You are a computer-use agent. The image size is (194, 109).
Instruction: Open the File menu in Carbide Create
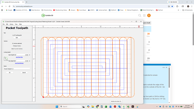point(3,24)
